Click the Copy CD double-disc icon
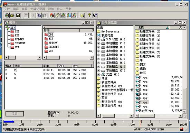 (58, 16)
